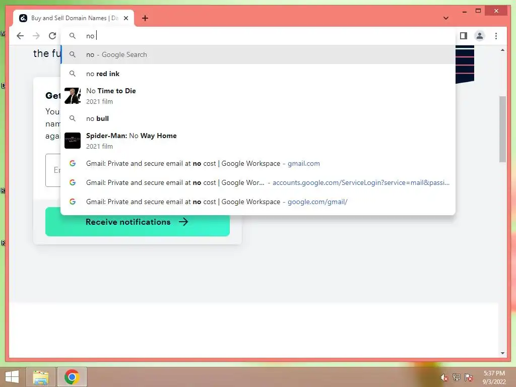The width and height of the screenshot is (516, 387).
Task: Open the Gmail suggestion for accounts.google.com
Action: coord(259,182)
